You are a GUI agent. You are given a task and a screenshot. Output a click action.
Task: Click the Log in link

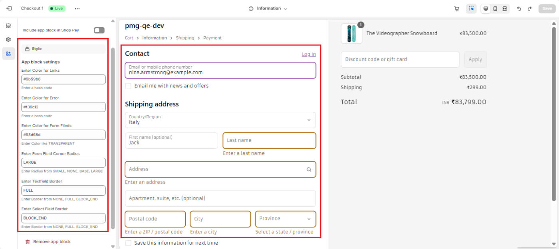[x=309, y=54]
